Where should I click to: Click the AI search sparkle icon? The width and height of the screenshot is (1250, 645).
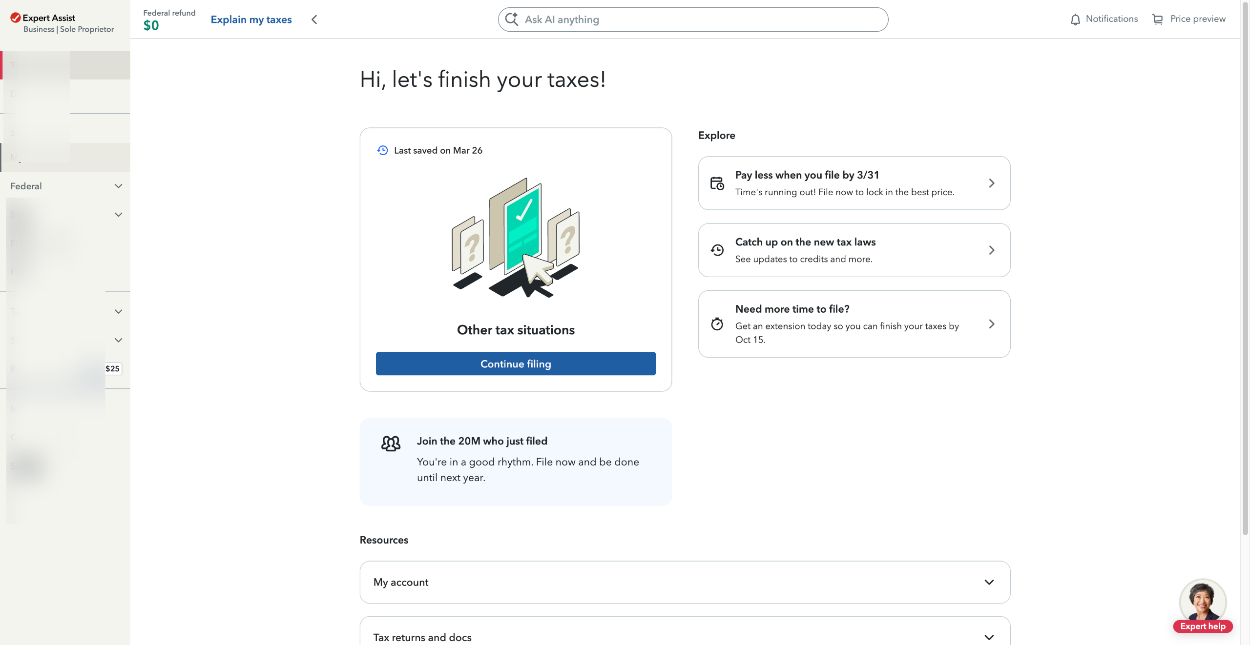pyautogui.click(x=512, y=20)
